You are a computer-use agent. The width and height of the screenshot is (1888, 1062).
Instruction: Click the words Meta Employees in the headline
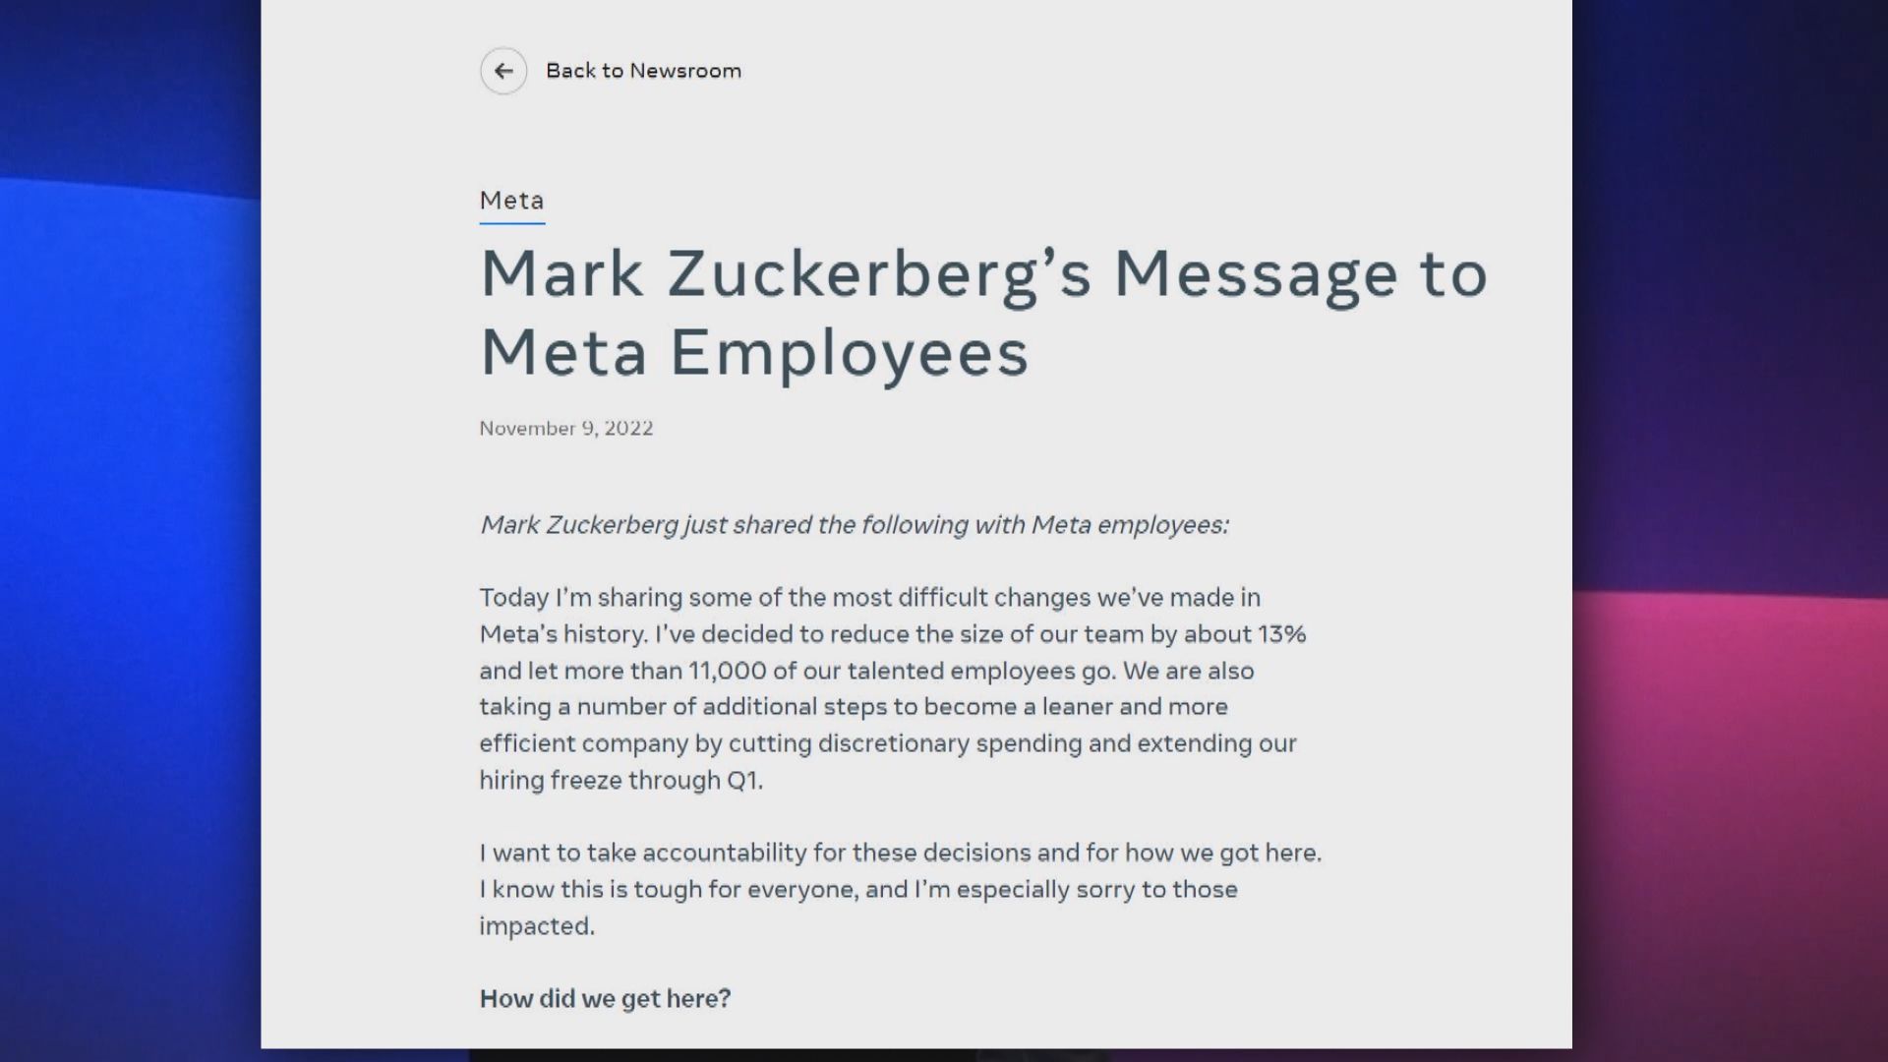point(753,352)
